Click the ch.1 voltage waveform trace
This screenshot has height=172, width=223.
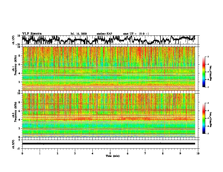[x=108, y=40]
